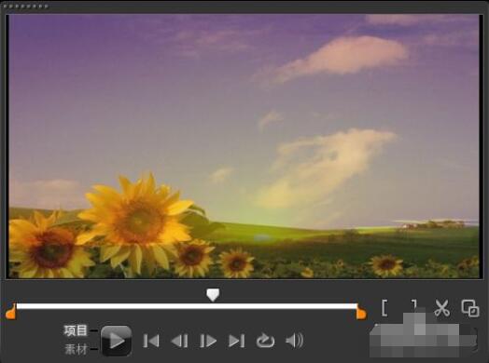Select the right orange trim marker
The image size is (489, 363).
point(361,312)
